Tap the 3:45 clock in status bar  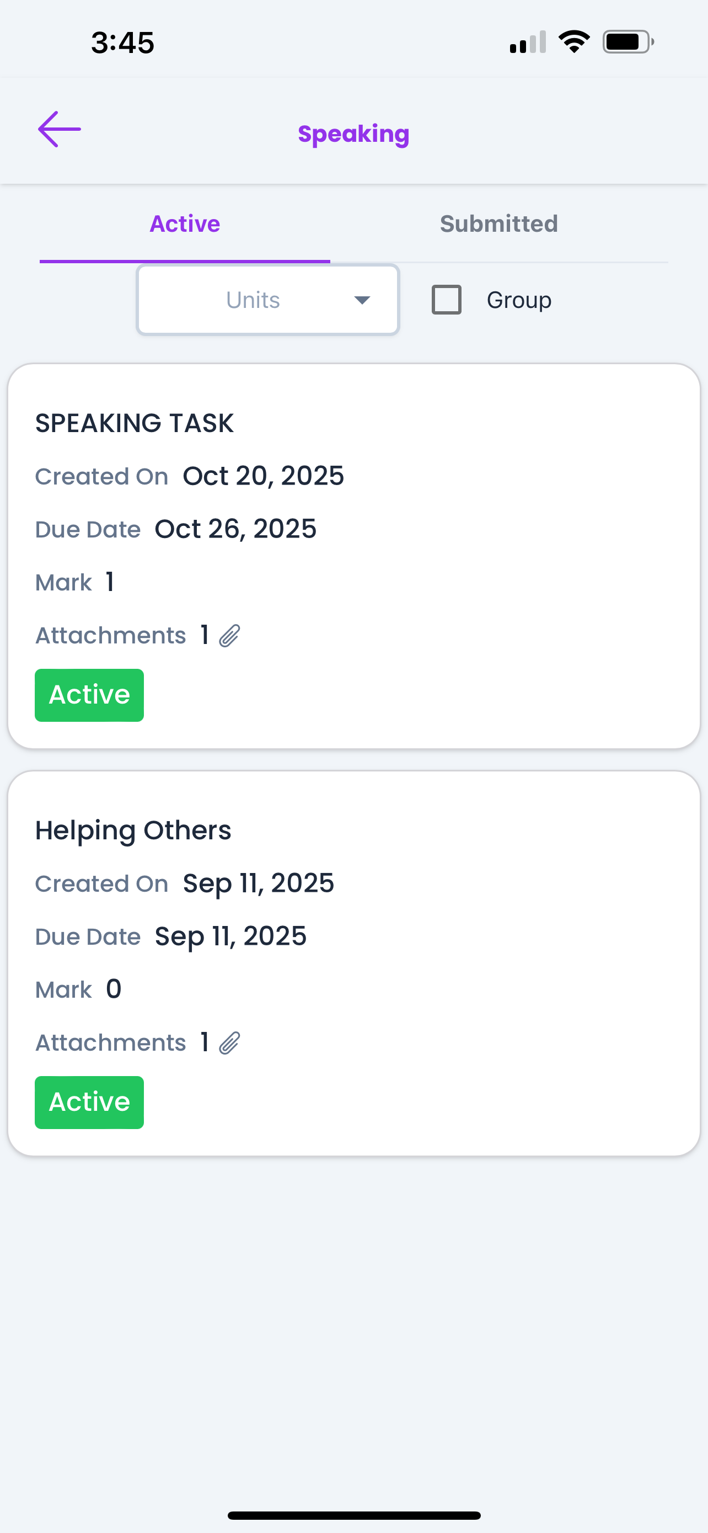tap(122, 43)
